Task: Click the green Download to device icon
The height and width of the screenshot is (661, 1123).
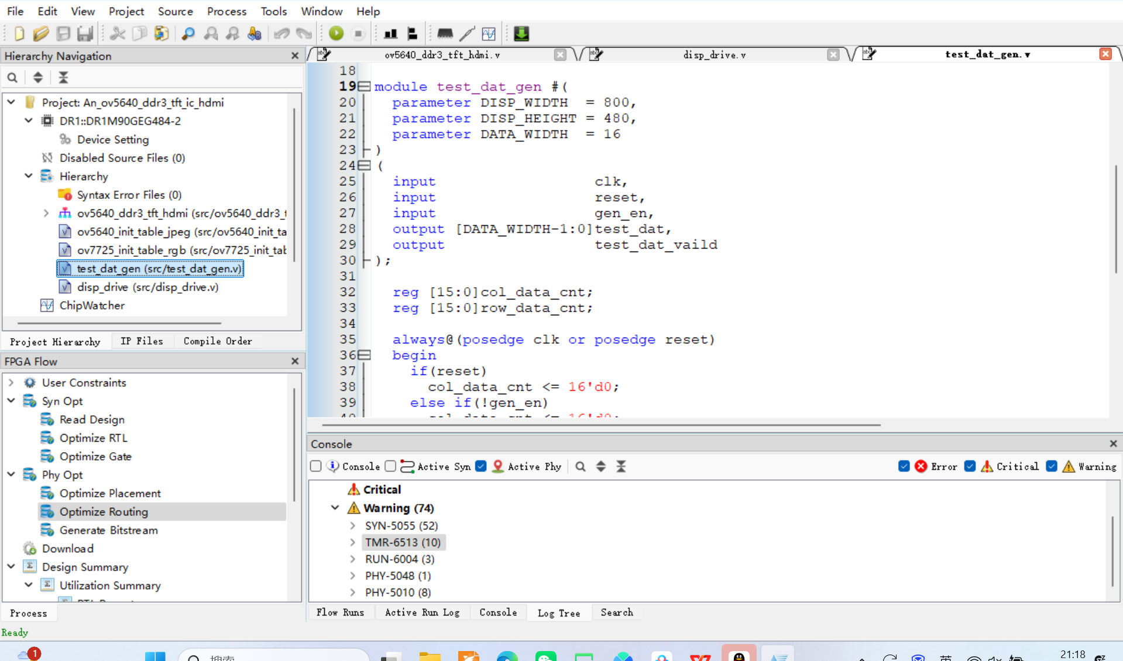Action: tap(521, 34)
